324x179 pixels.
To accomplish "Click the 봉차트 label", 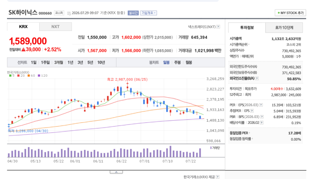I will [154, 63].
